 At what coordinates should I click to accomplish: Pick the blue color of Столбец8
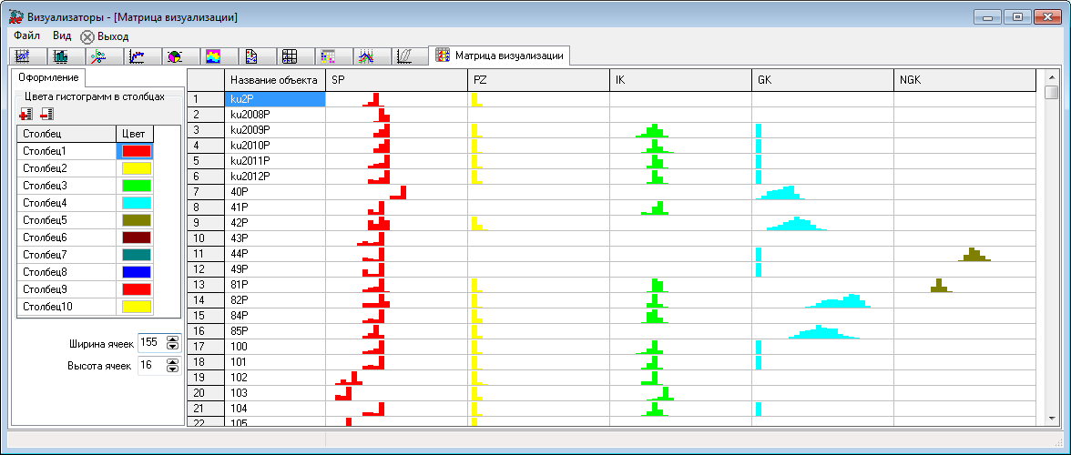[x=136, y=272]
